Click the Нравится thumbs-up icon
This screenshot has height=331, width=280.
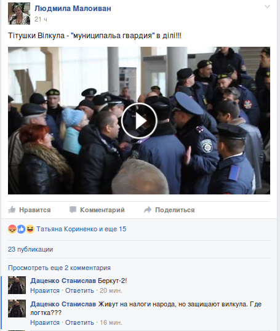click(12, 210)
